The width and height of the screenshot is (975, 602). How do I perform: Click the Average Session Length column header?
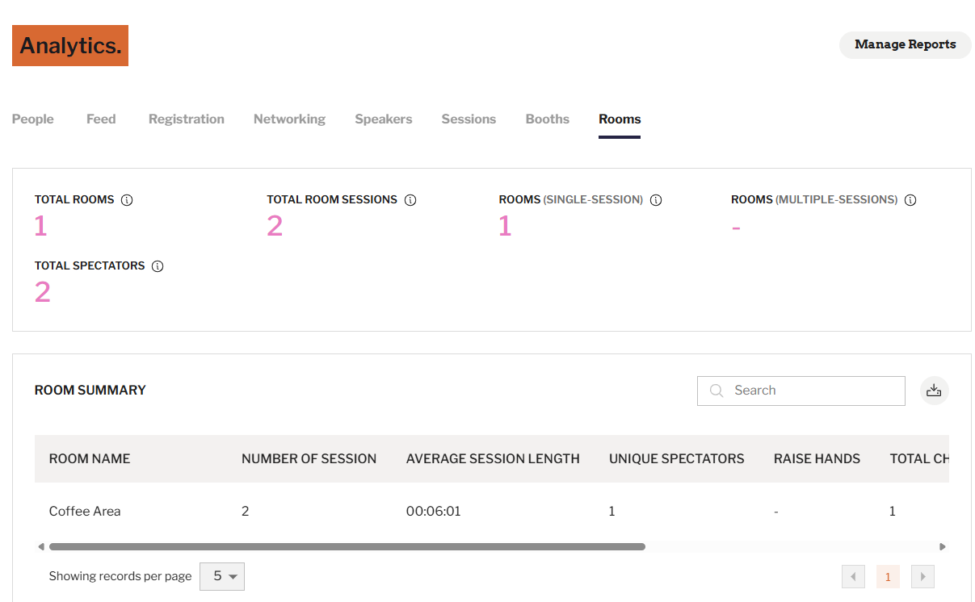(x=493, y=458)
